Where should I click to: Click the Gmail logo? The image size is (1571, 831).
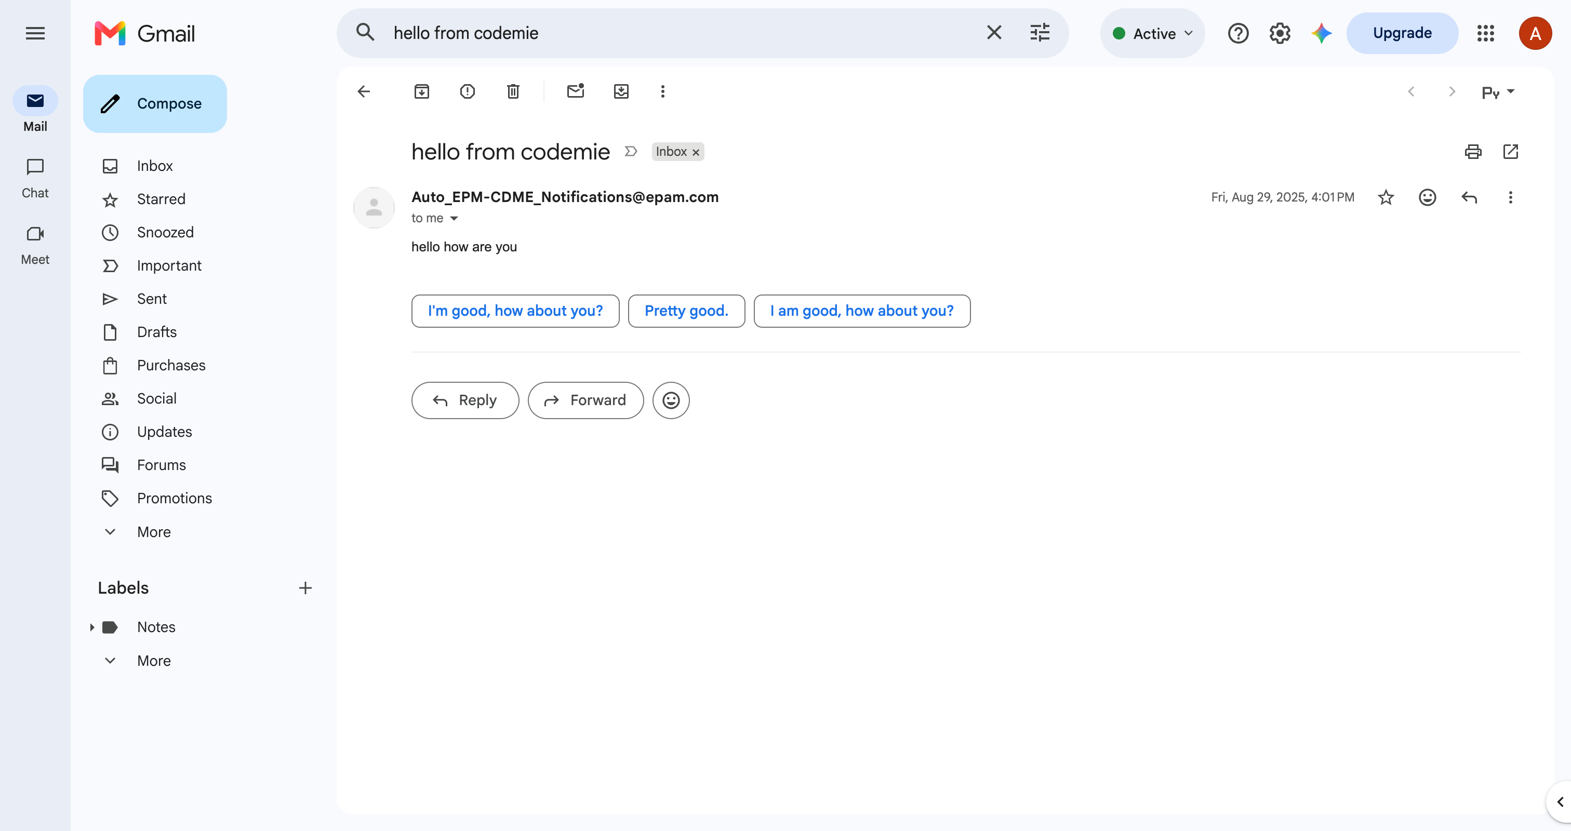(145, 33)
